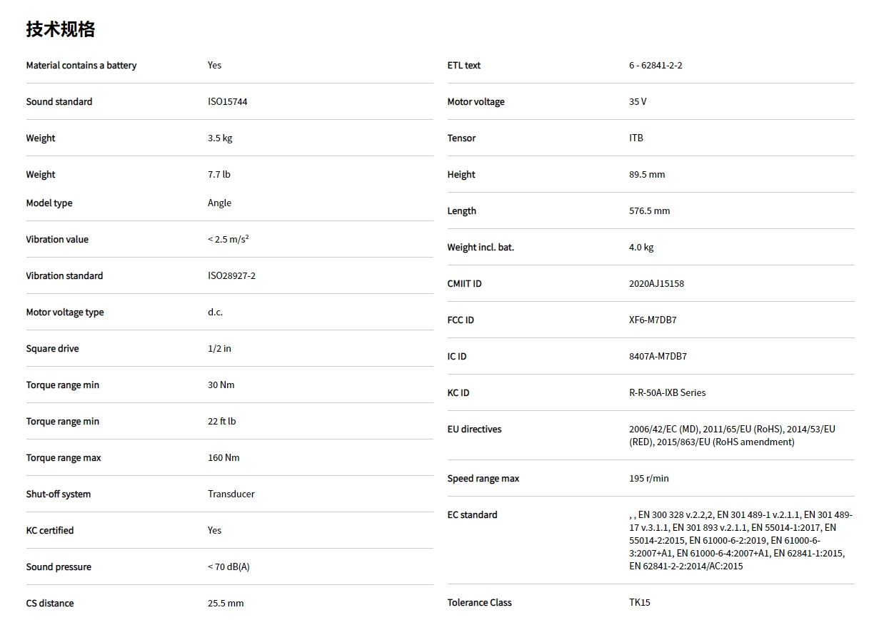Click the IC ID 8407A-M7DB7 value
Screen dimensions: 894x620
658,357
